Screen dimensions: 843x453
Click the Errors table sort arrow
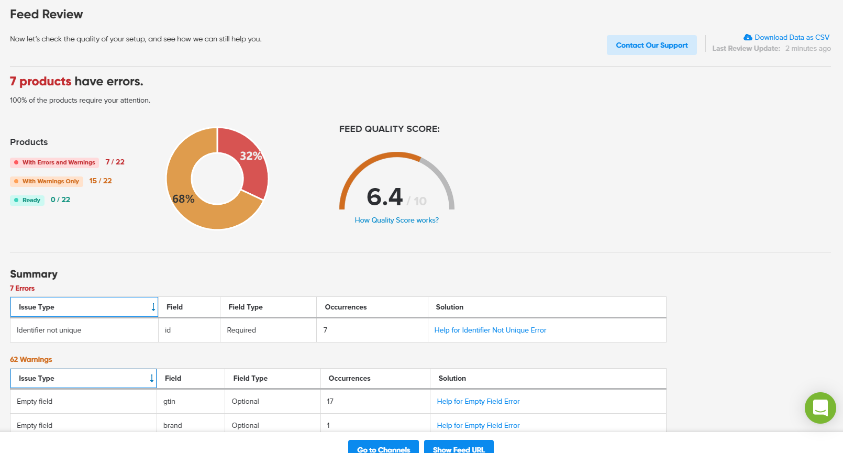click(153, 307)
